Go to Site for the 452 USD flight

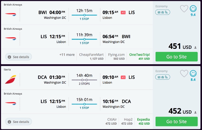tap(176, 121)
